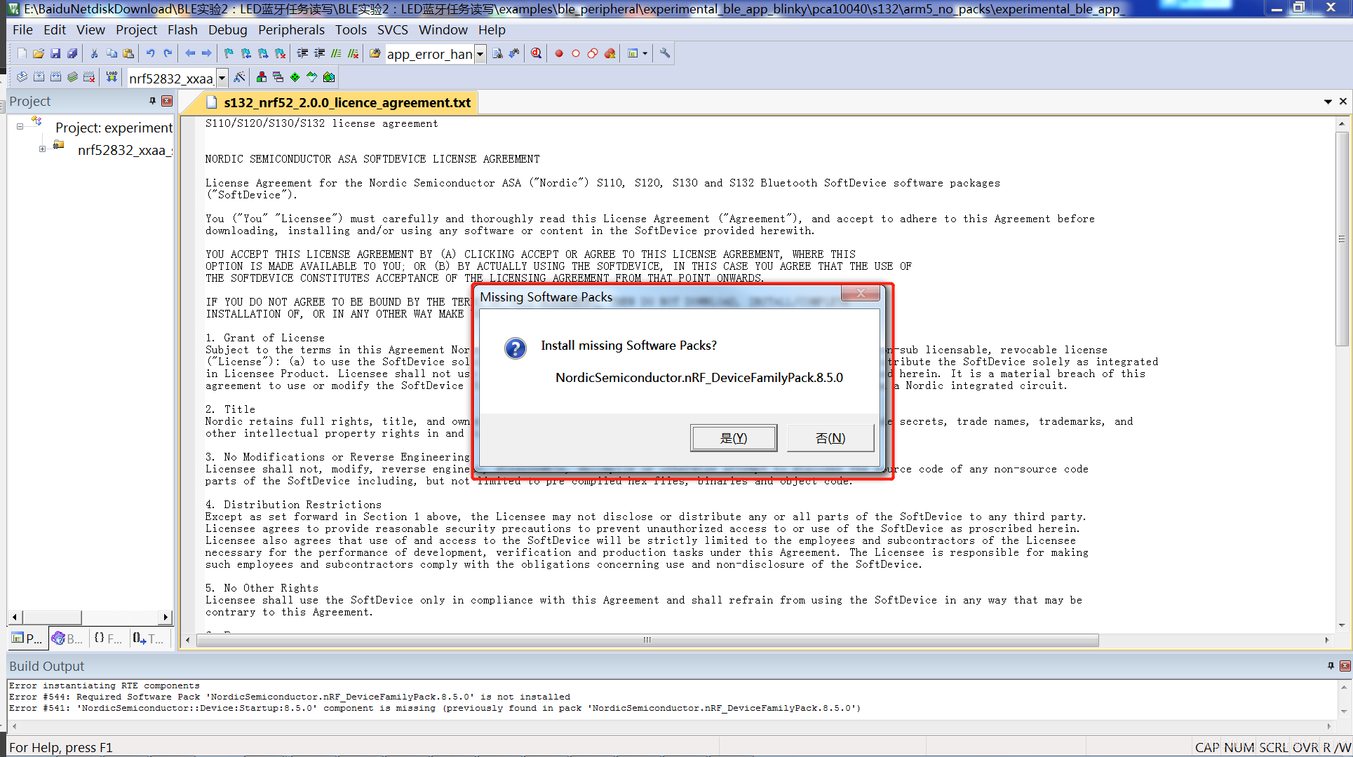Open Options for Target
1353x757 pixels.
click(x=239, y=77)
